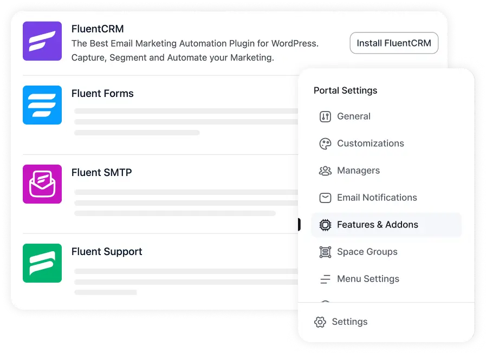The height and width of the screenshot is (353, 486).
Task: Select the Space Groups menu item
Action: click(x=367, y=252)
